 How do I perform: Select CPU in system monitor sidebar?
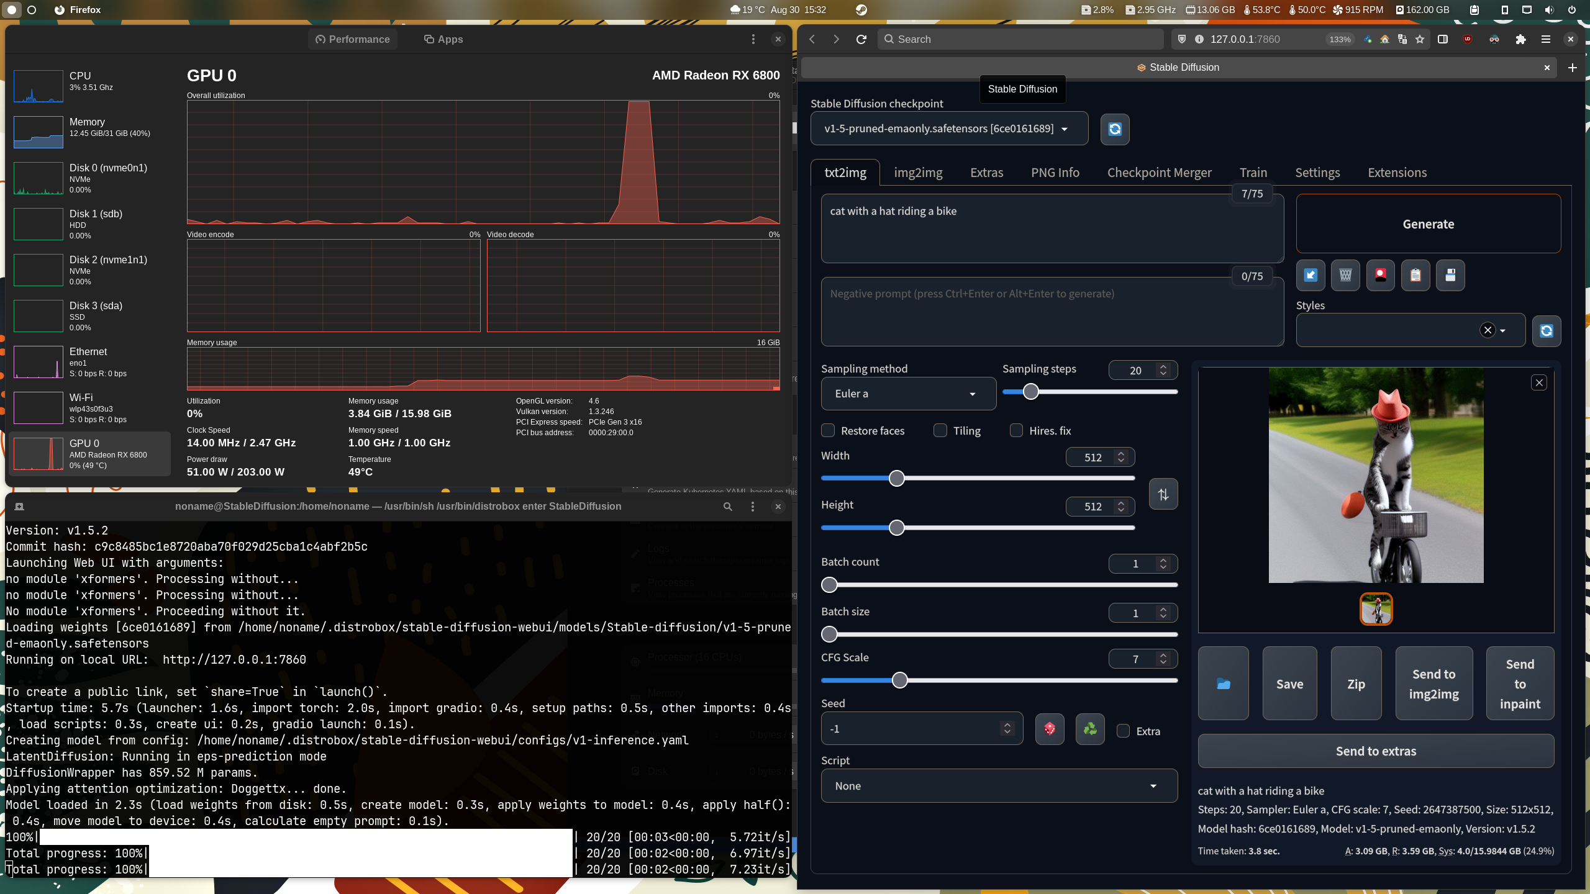coord(90,86)
